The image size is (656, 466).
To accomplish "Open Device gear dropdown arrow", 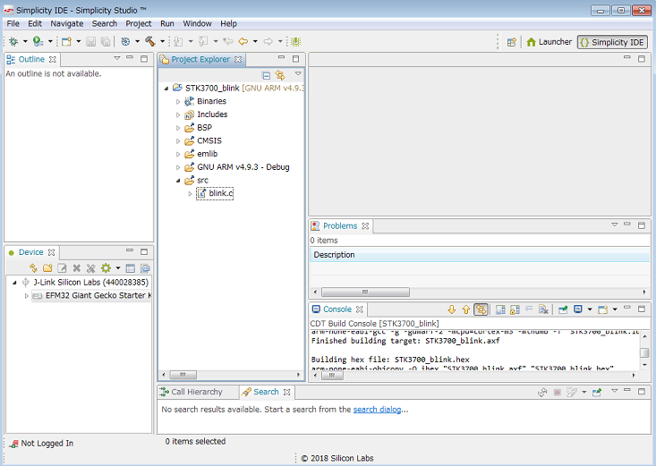I will pos(118,268).
